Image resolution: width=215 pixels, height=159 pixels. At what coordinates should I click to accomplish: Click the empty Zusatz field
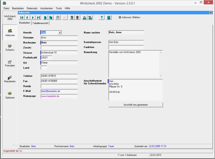(59, 48)
